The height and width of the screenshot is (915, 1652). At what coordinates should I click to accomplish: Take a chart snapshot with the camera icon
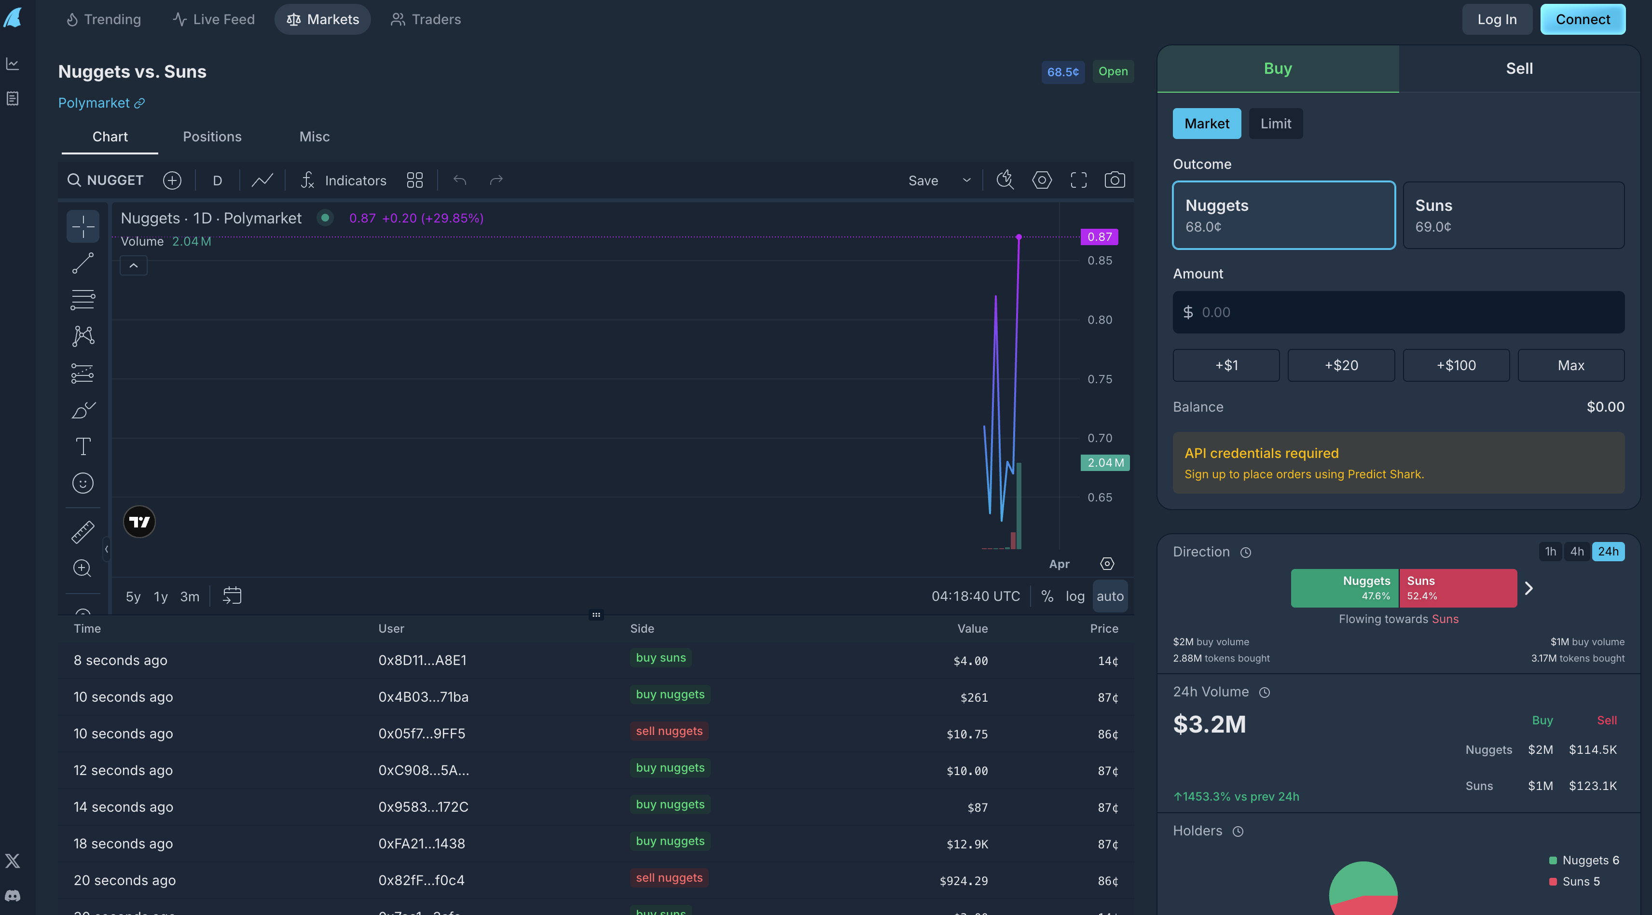pyautogui.click(x=1115, y=180)
